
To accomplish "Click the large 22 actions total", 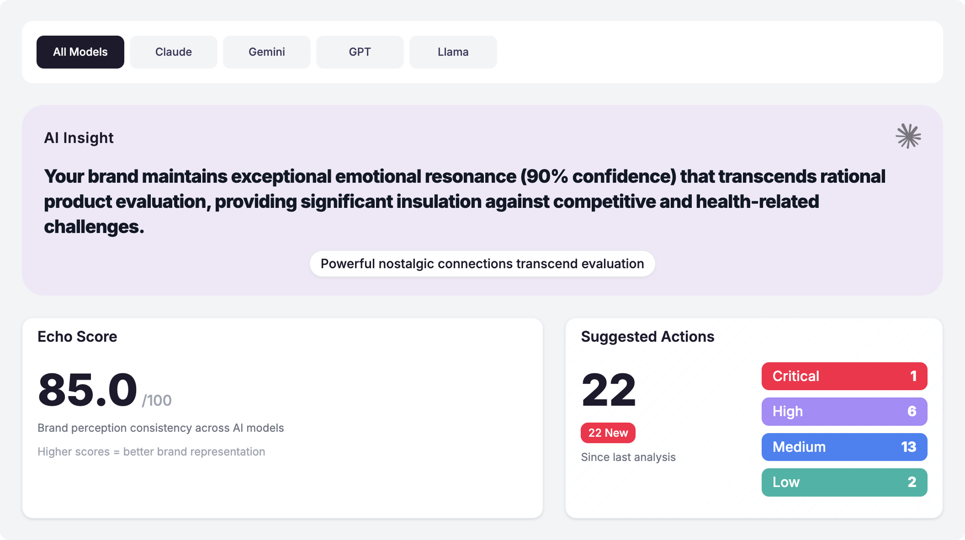I will 609,390.
